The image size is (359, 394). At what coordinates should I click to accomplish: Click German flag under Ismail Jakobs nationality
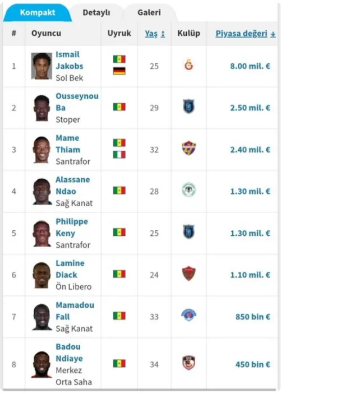(119, 71)
